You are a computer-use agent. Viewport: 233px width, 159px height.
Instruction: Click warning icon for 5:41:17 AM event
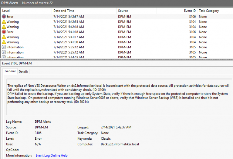(4, 37)
